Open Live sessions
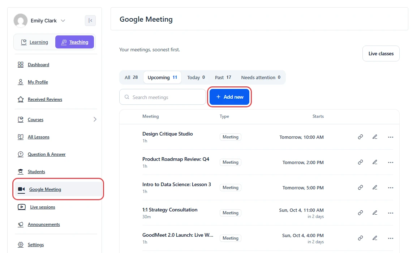 pyautogui.click(x=43, y=207)
